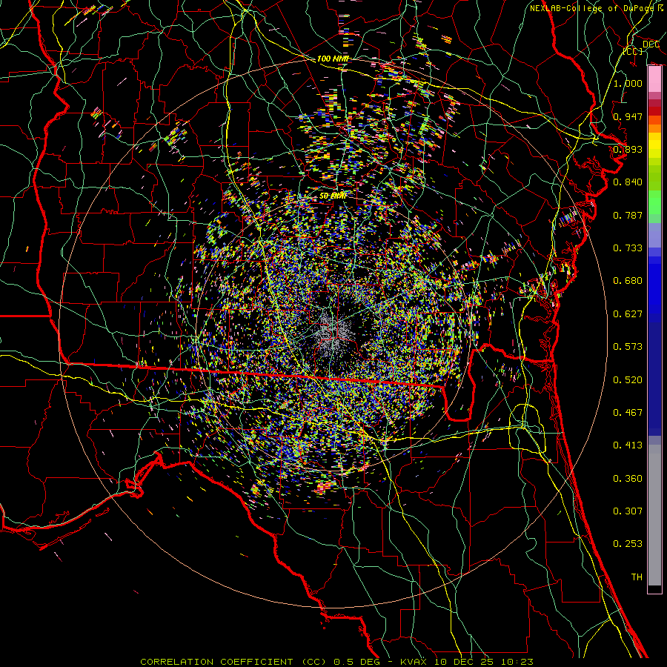Click the Correlation Coefficient caption at bottom
The image size is (667, 667).
pos(336,662)
